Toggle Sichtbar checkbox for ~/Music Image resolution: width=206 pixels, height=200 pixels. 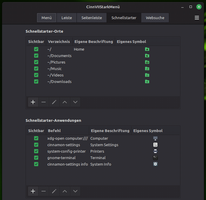(36, 69)
